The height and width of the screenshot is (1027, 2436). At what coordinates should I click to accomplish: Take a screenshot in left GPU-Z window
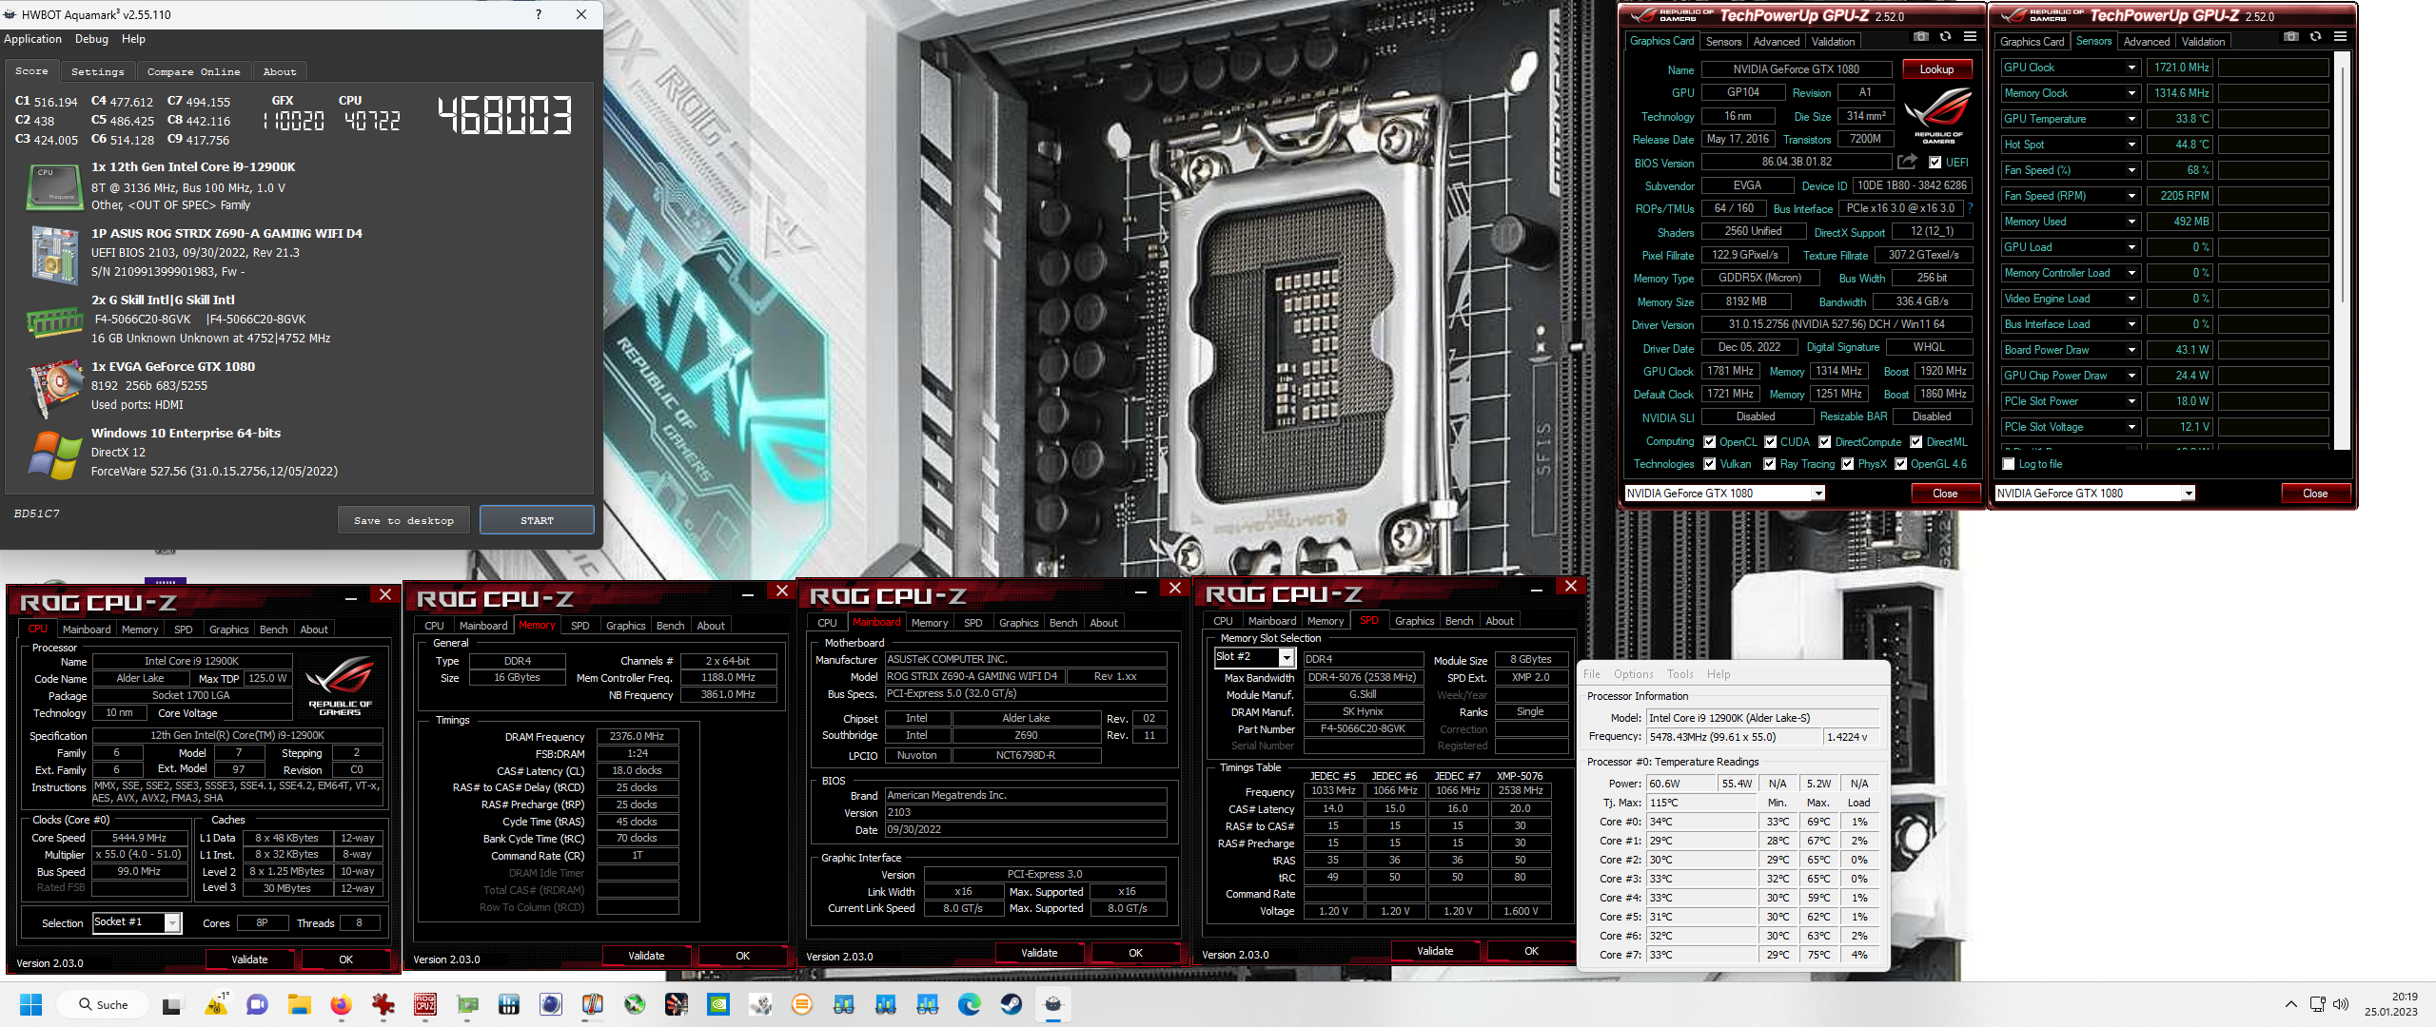1921,37
